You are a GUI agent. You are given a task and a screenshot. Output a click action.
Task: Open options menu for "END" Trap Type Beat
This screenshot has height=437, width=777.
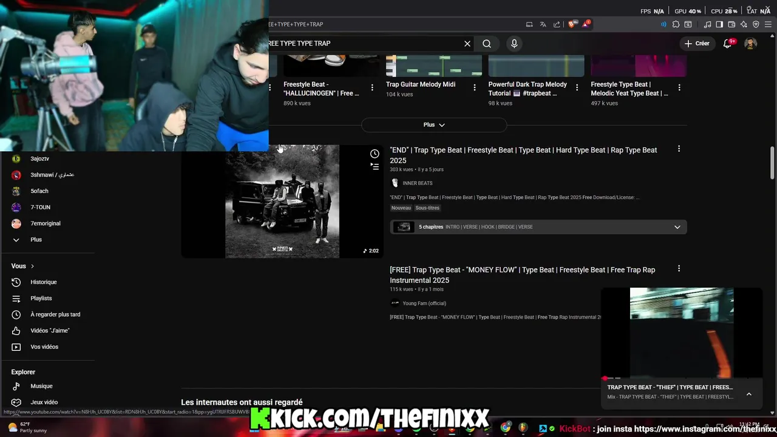tap(679, 149)
